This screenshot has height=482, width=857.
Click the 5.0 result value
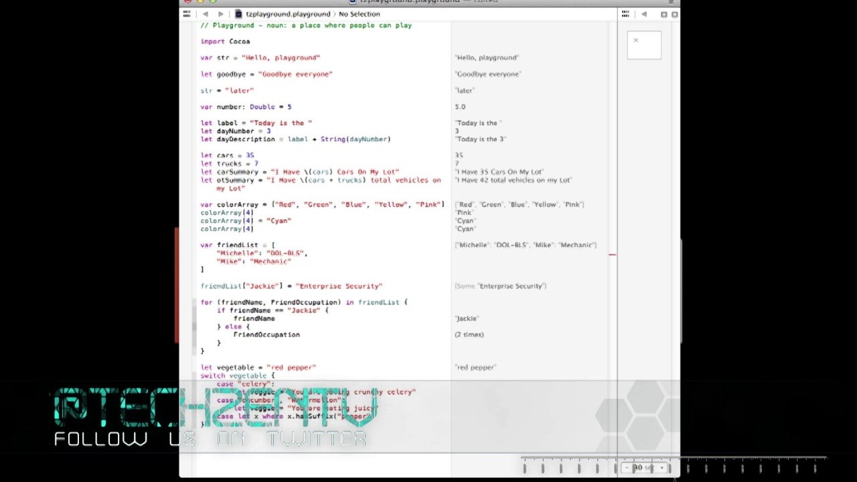[x=460, y=107]
